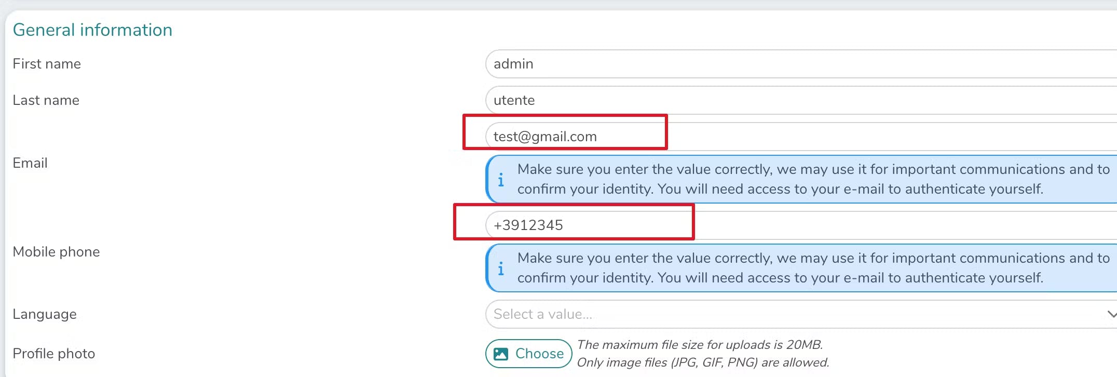Click the 'Mobile phone' label
This screenshot has width=1117, height=377.
point(56,252)
